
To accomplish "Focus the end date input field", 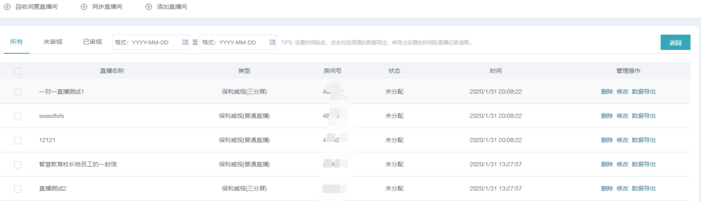I will (234, 42).
